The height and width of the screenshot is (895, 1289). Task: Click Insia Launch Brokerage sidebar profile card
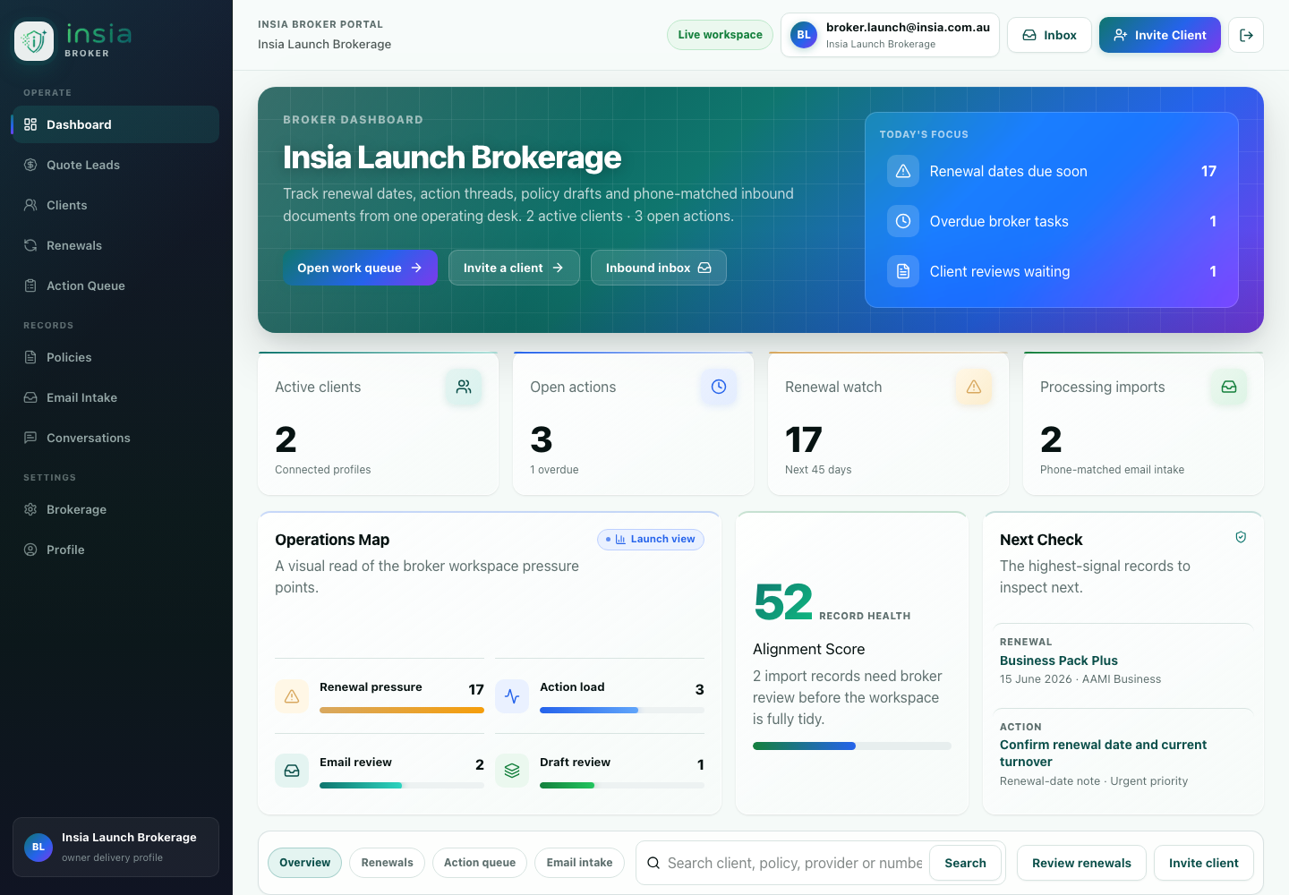tap(115, 847)
